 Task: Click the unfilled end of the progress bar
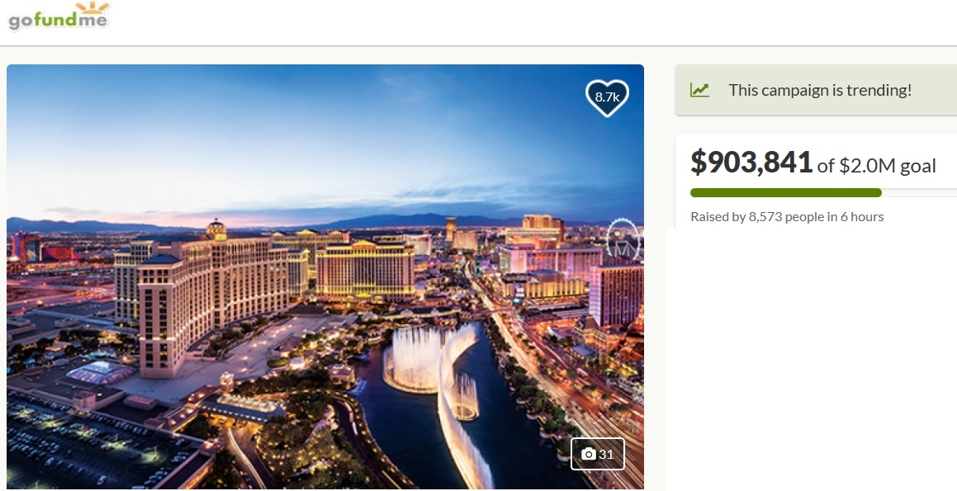[919, 193]
